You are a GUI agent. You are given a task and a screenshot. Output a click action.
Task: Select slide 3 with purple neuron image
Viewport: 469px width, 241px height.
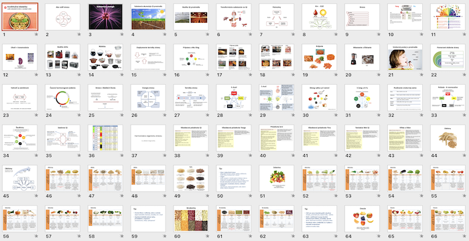[105, 17]
